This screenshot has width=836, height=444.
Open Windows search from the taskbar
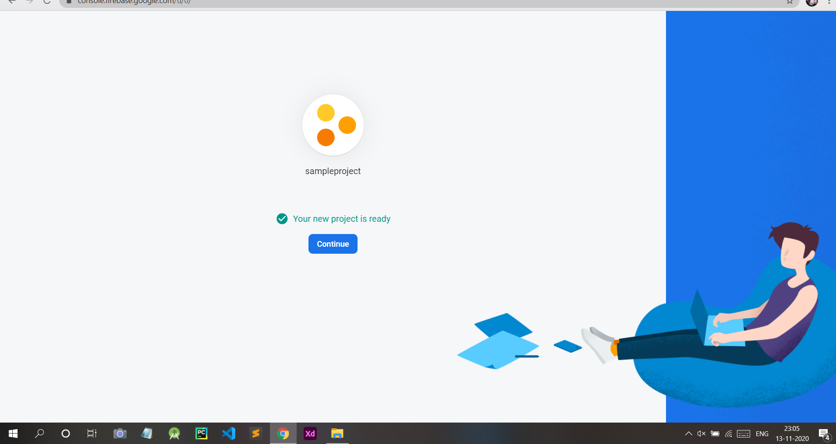[39, 434]
